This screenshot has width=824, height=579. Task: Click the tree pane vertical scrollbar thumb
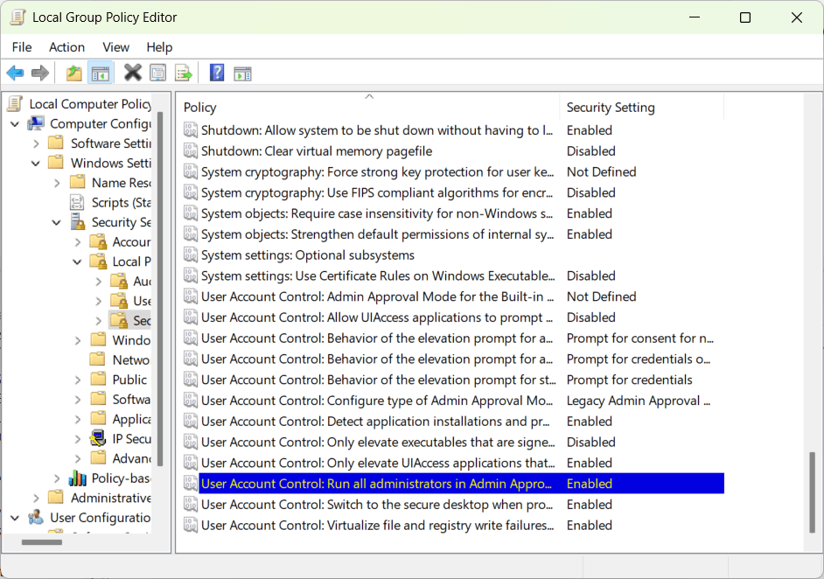click(160, 289)
